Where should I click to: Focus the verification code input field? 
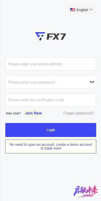coord(51,100)
